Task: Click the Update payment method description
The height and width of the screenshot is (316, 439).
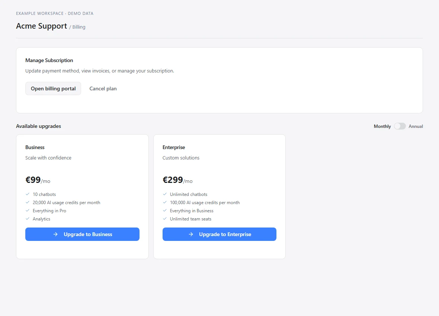Action: [100, 71]
